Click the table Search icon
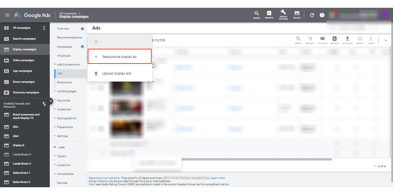The width and height of the screenshot is (393, 195). [x=298, y=40]
